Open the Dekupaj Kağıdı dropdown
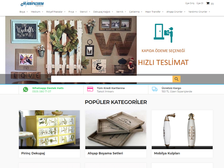This screenshot has width=224, height=168. (x=103, y=12)
